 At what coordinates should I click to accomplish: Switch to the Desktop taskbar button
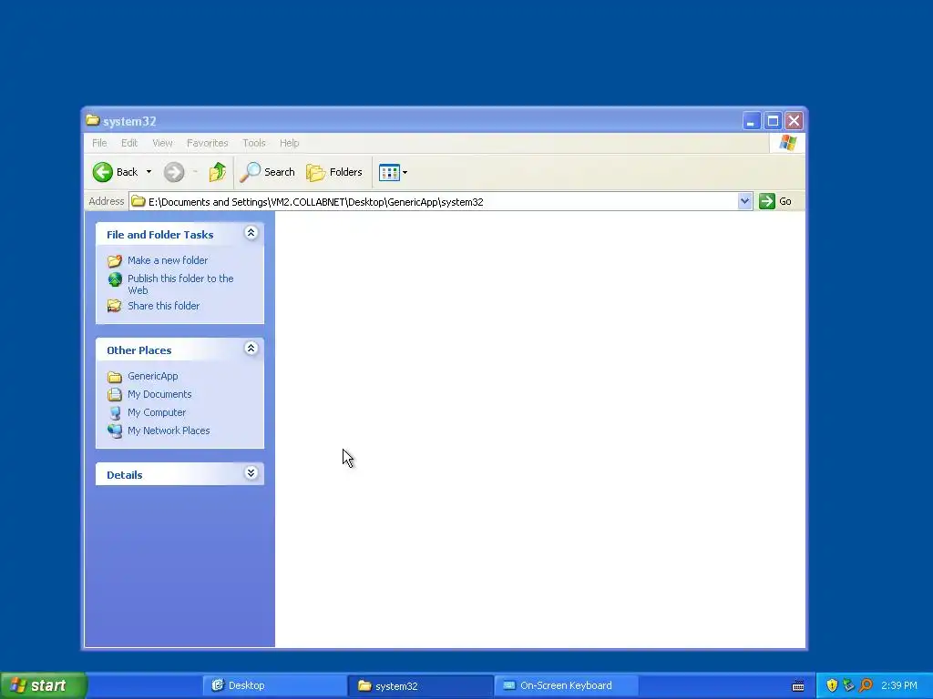pyautogui.click(x=275, y=685)
